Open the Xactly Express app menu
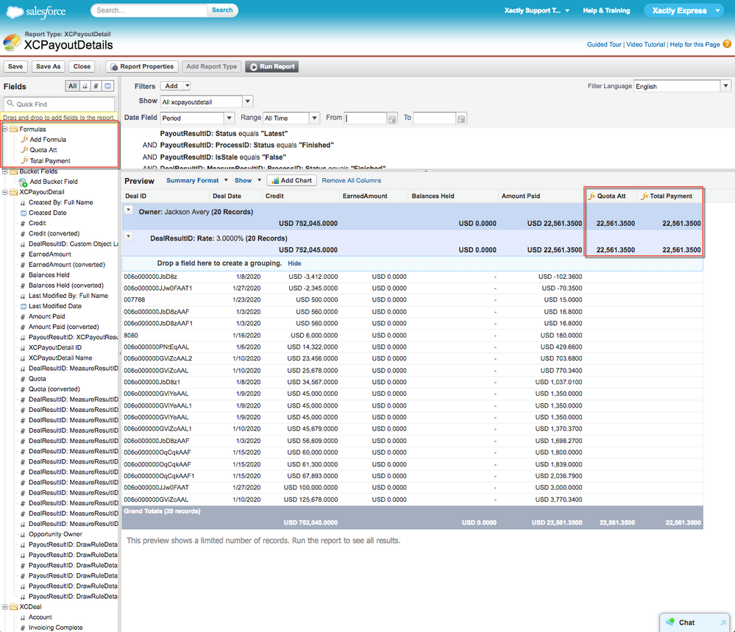This screenshot has width=735, height=632. pos(684,10)
